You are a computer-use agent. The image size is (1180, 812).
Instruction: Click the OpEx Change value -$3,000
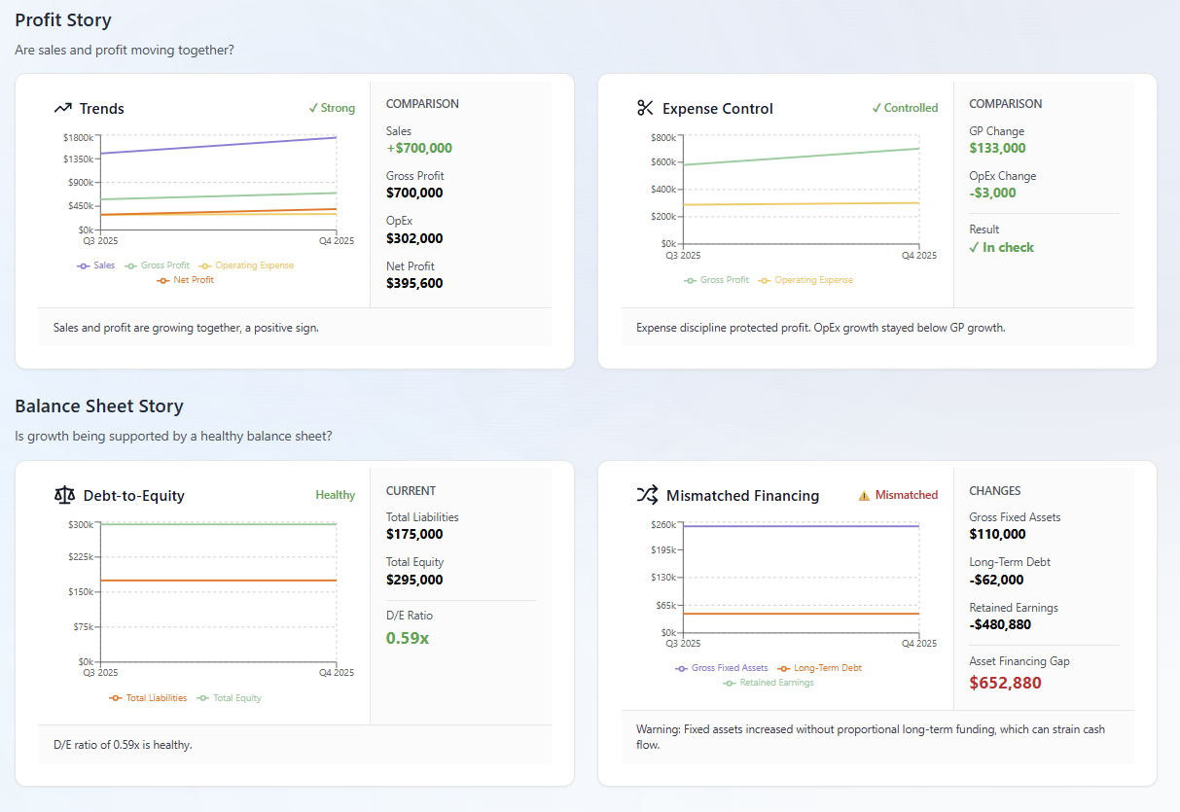993,193
